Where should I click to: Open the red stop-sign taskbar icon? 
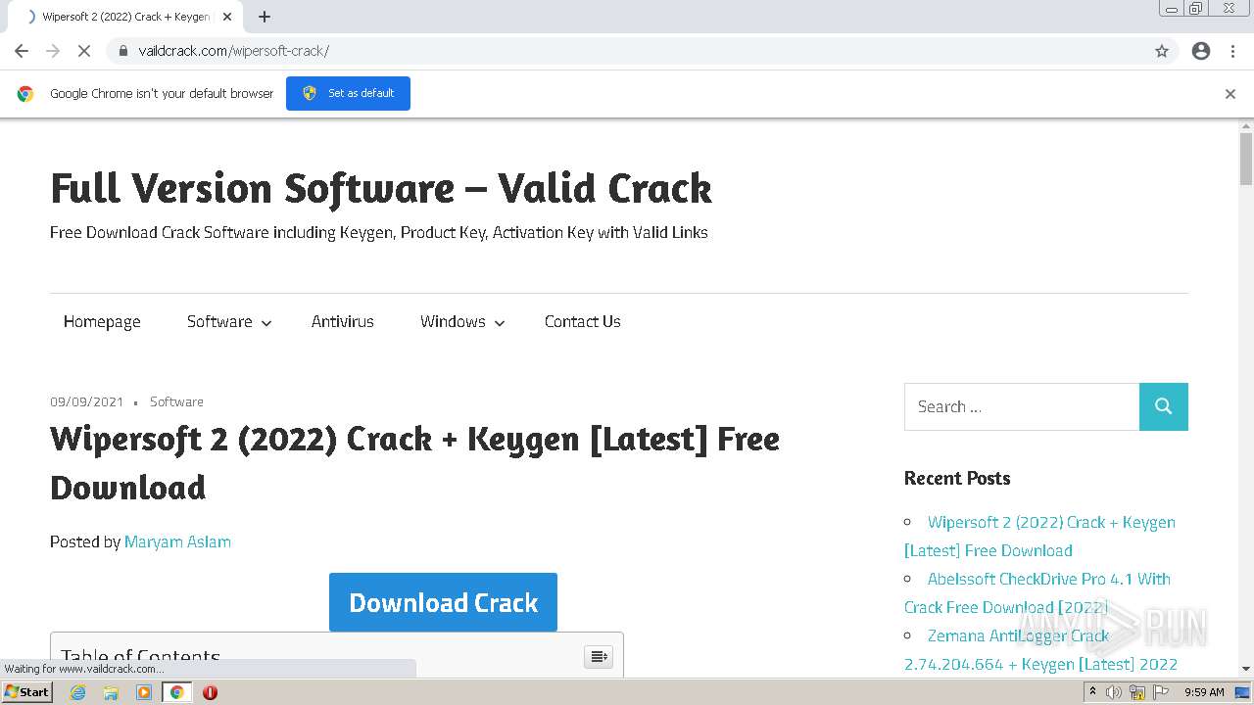point(210,692)
